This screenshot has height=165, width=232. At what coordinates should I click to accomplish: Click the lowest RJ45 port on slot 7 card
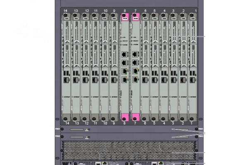coord(135,80)
